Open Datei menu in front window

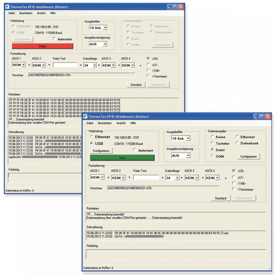pos(90,123)
